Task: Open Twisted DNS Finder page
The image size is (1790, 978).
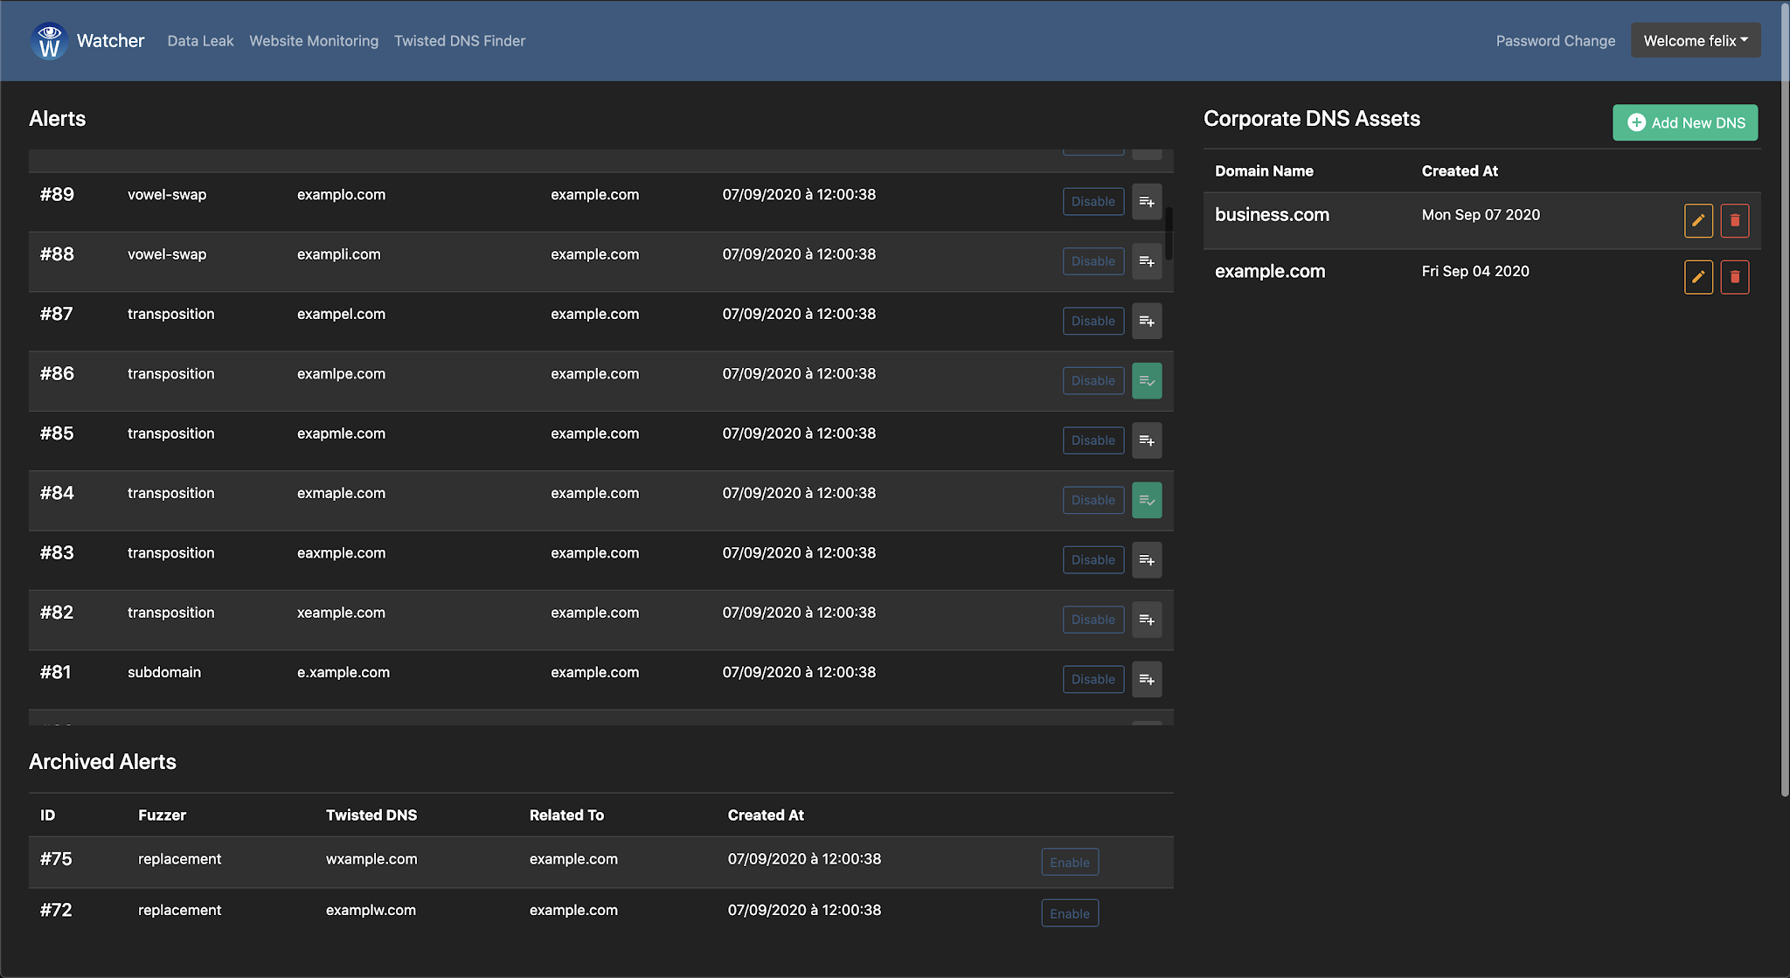Action: [x=460, y=41]
